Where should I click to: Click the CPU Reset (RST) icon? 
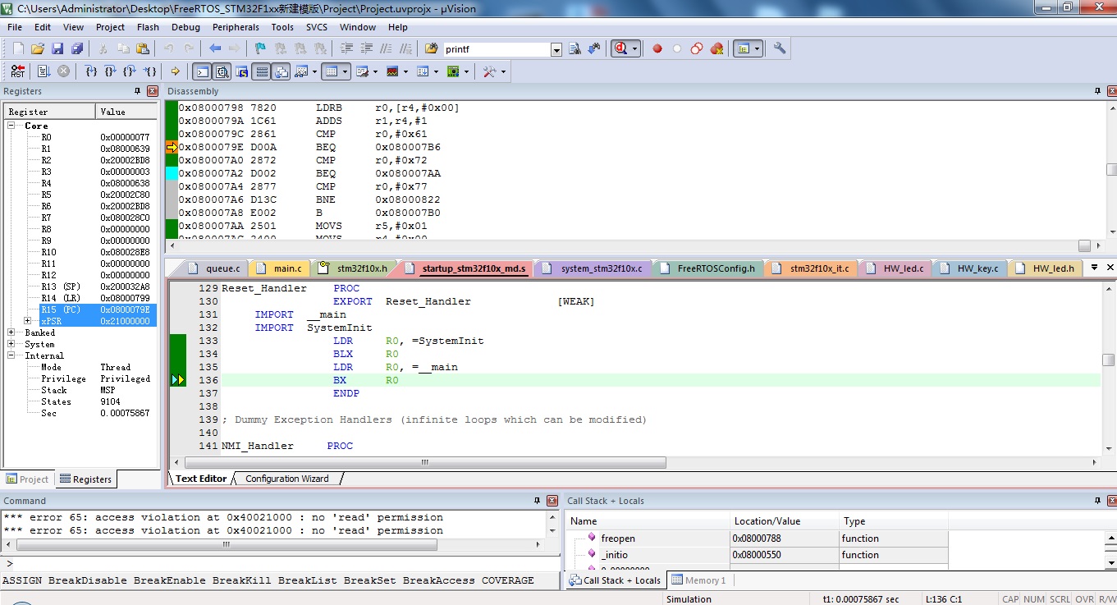(17, 71)
